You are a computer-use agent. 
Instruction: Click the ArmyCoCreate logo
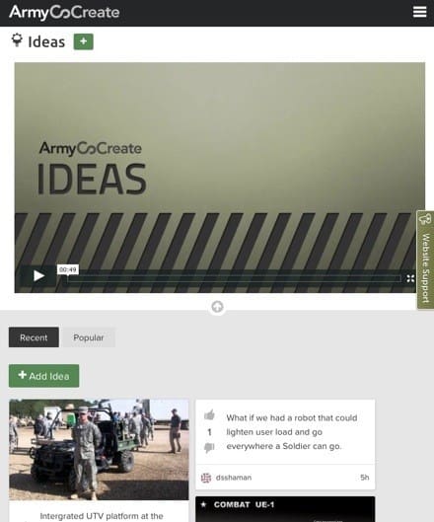64,13
